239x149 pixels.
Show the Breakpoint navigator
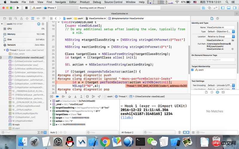pyautogui.click(x=38, y=18)
